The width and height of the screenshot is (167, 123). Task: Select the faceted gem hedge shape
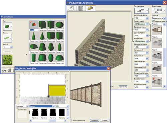tap(51, 47)
